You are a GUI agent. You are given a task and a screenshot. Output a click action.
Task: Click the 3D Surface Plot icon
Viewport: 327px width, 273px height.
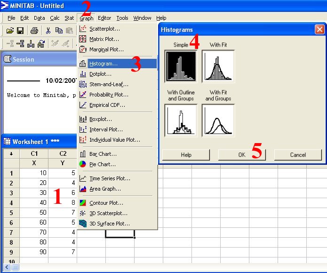click(83, 224)
